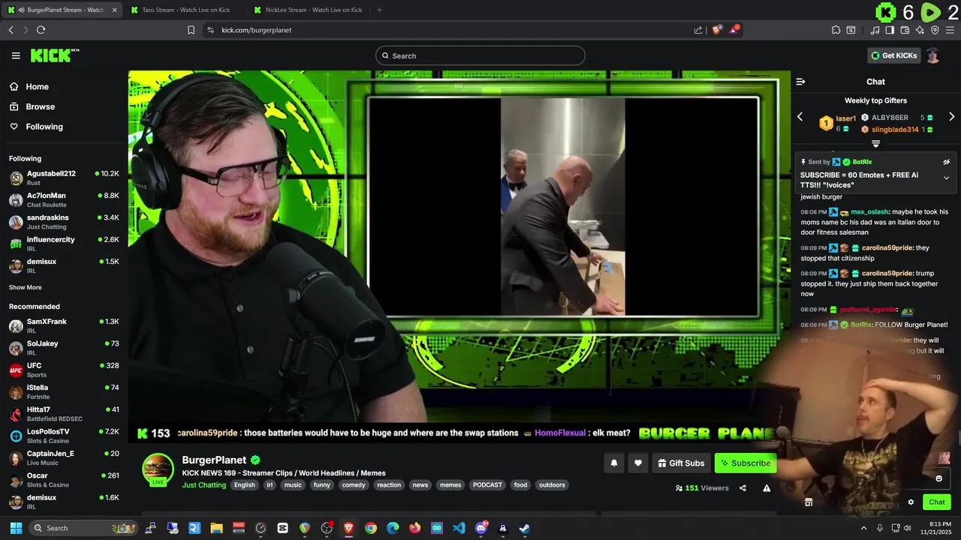
Task: Open UFC recommended channel
Action: tap(64, 370)
